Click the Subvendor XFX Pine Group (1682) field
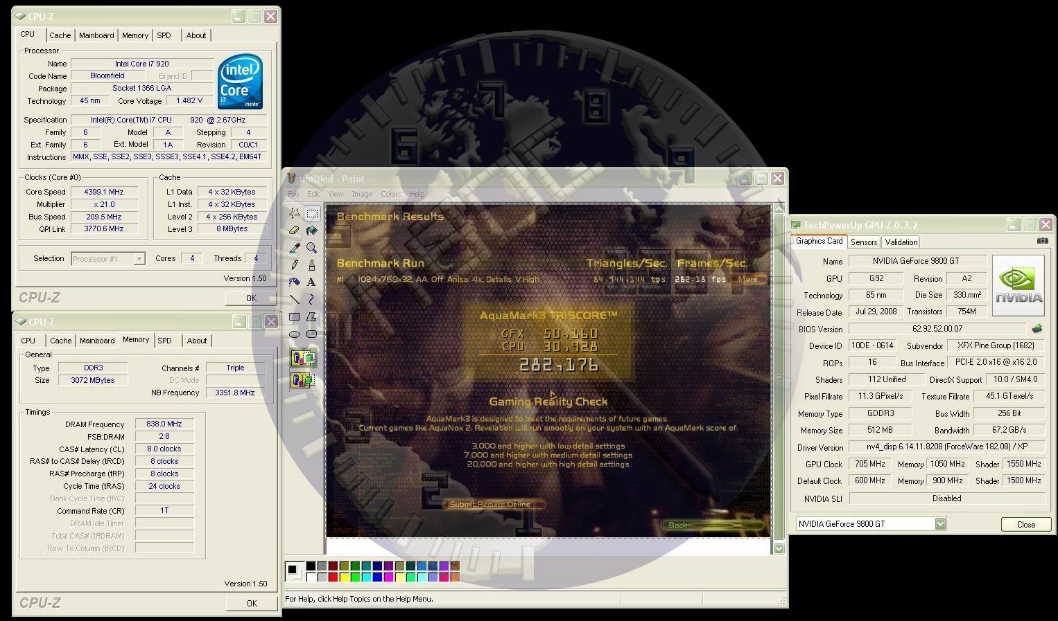1058x621 pixels. pos(996,345)
